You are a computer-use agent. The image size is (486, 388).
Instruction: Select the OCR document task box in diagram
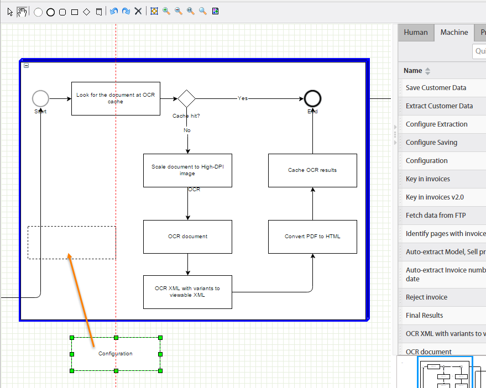(x=187, y=237)
